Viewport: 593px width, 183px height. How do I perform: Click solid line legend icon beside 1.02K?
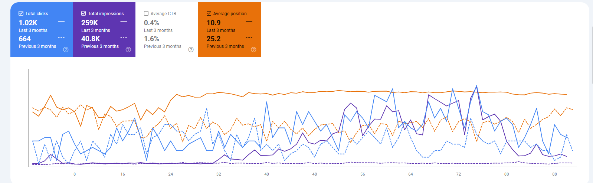(x=61, y=22)
